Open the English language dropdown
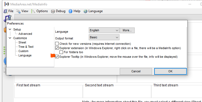 pyautogui.click(x=104, y=30)
